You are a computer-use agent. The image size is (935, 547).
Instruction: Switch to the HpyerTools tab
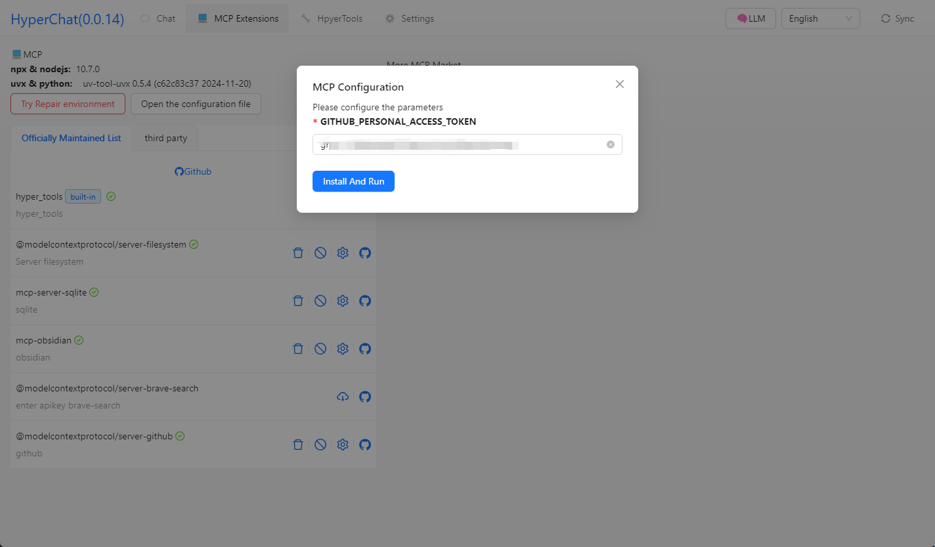332,18
